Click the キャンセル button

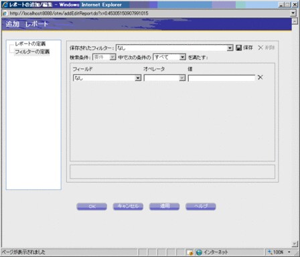(x=128, y=206)
